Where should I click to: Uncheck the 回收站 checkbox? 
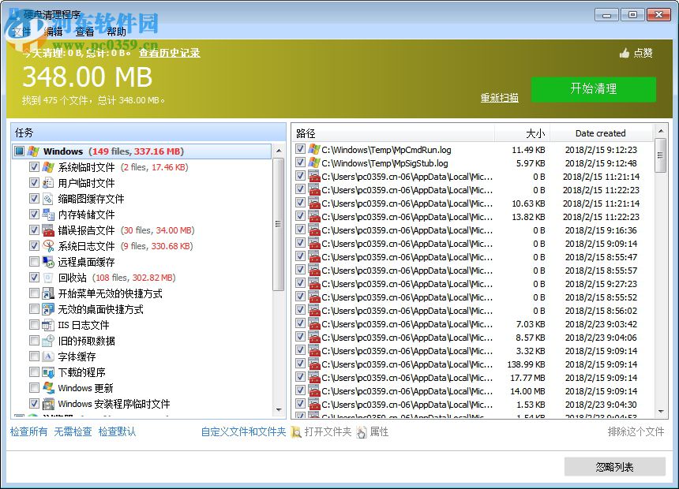34,277
